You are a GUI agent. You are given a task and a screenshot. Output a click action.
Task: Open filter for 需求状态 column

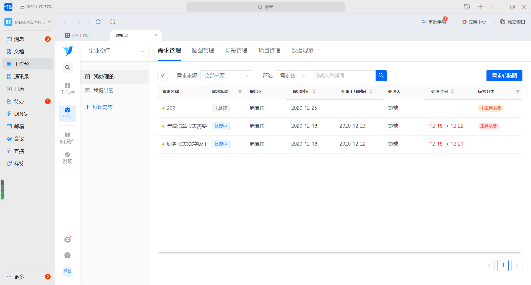click(240, 92)
